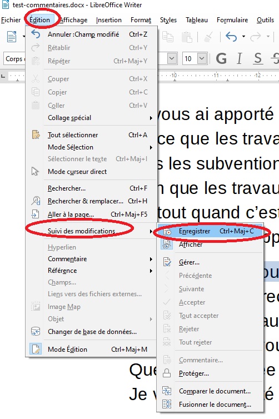The image size is (279, 419).
Task: Choose Rechercher... entry
Action: pyautogui.click(x=91, y=188)
